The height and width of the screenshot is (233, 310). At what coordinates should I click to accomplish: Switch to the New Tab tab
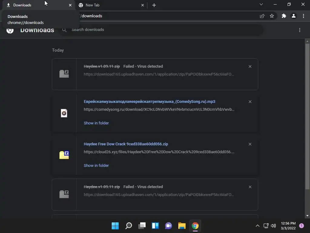(x=112, y=5)
